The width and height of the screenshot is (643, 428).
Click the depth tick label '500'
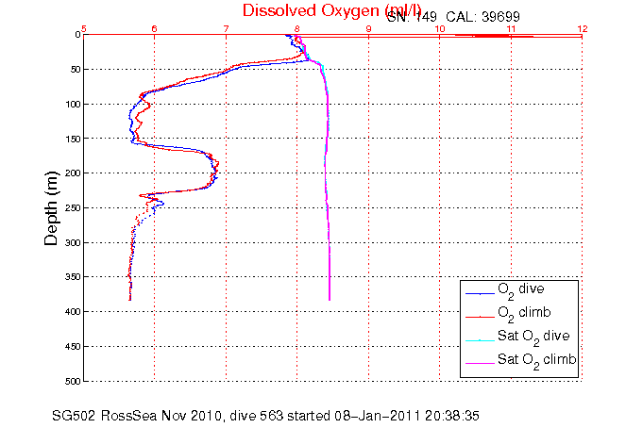73,381
